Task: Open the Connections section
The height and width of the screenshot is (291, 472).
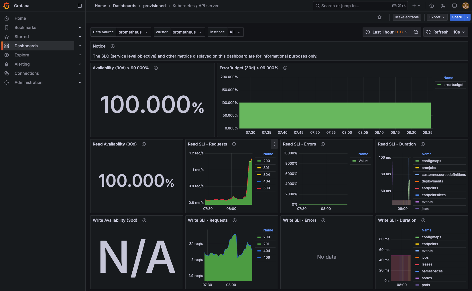Action: pos(27,73)
